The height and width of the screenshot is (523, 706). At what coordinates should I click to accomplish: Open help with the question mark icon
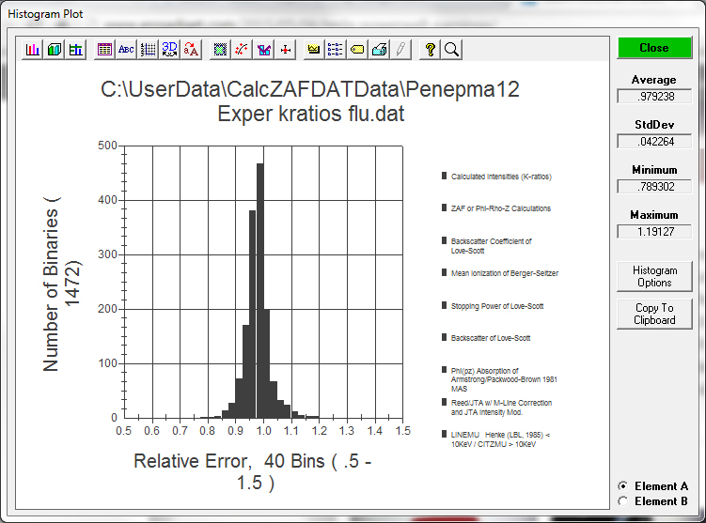431,49
